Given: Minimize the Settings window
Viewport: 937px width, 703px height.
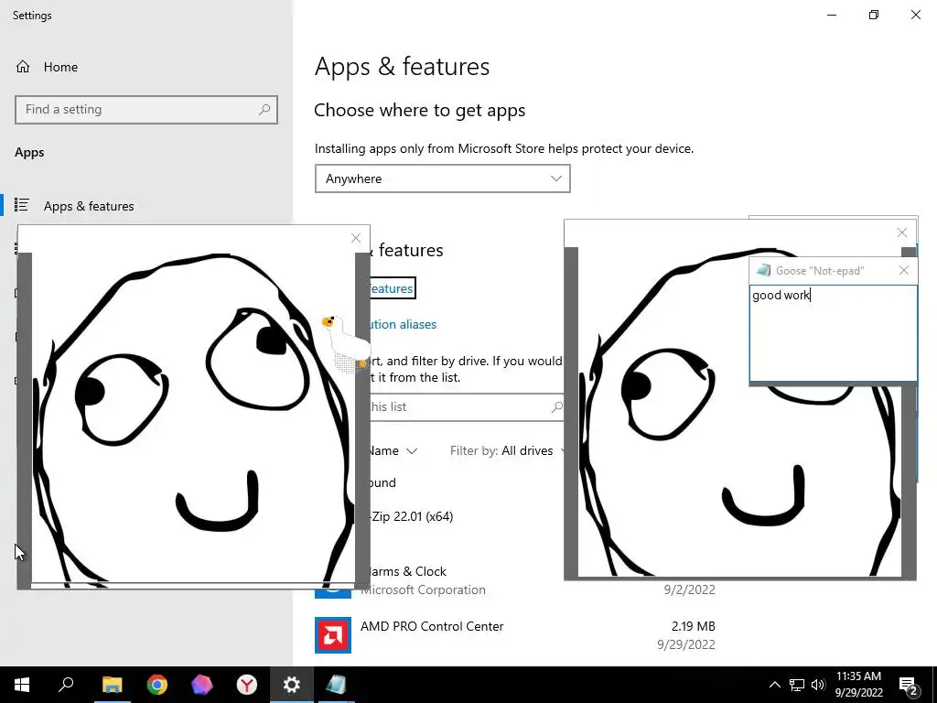Looking at the screenshot, I should (x=831, y=15).
